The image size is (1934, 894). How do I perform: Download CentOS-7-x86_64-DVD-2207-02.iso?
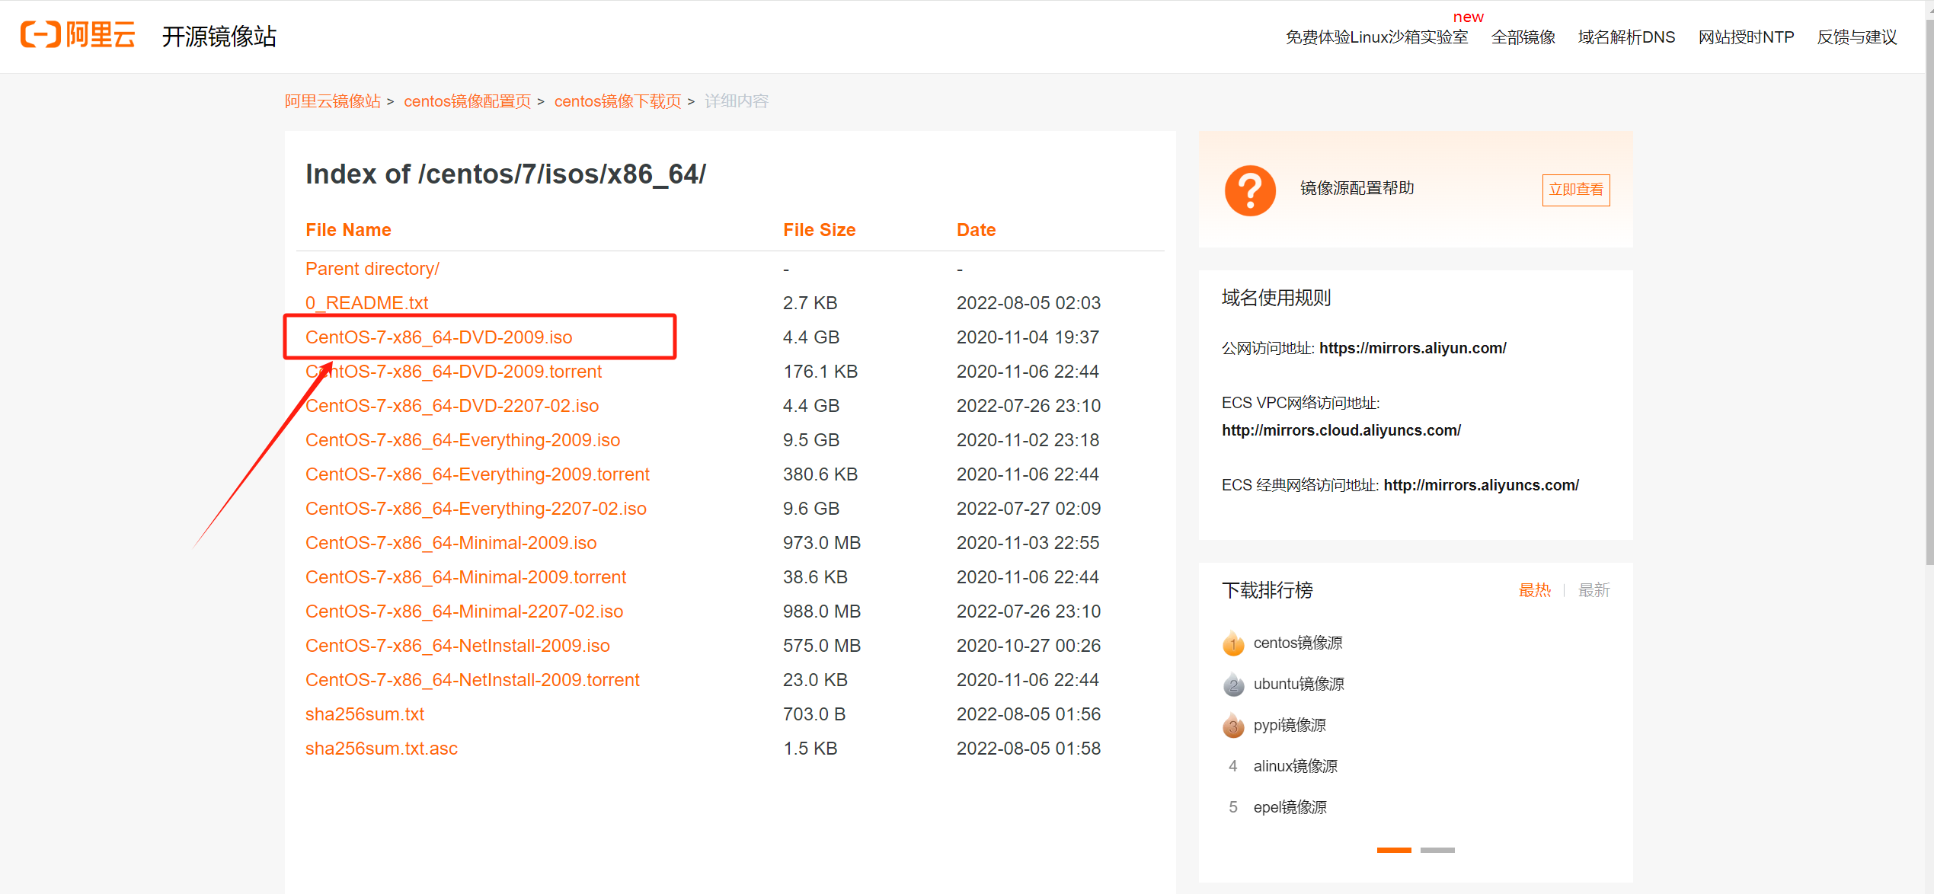(452, 406)
